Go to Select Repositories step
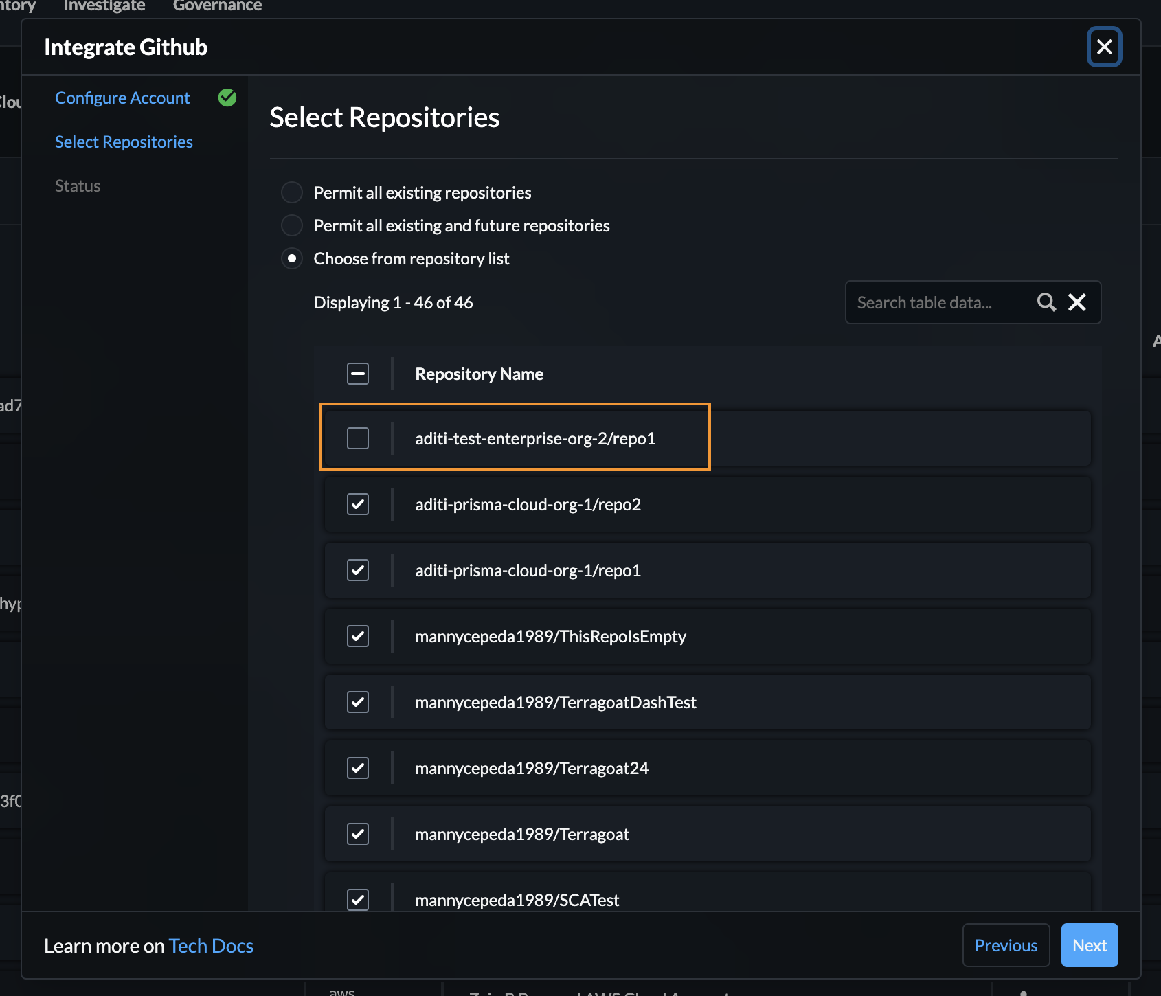Screen dimensions: 1161x996 point(124,142)
